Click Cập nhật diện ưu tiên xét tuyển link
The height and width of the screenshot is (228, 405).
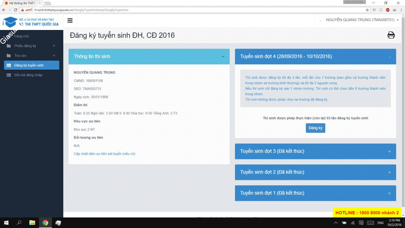(104, 154)
